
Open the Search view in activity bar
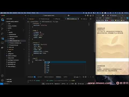pyautogui.click(x=2, y=24)
